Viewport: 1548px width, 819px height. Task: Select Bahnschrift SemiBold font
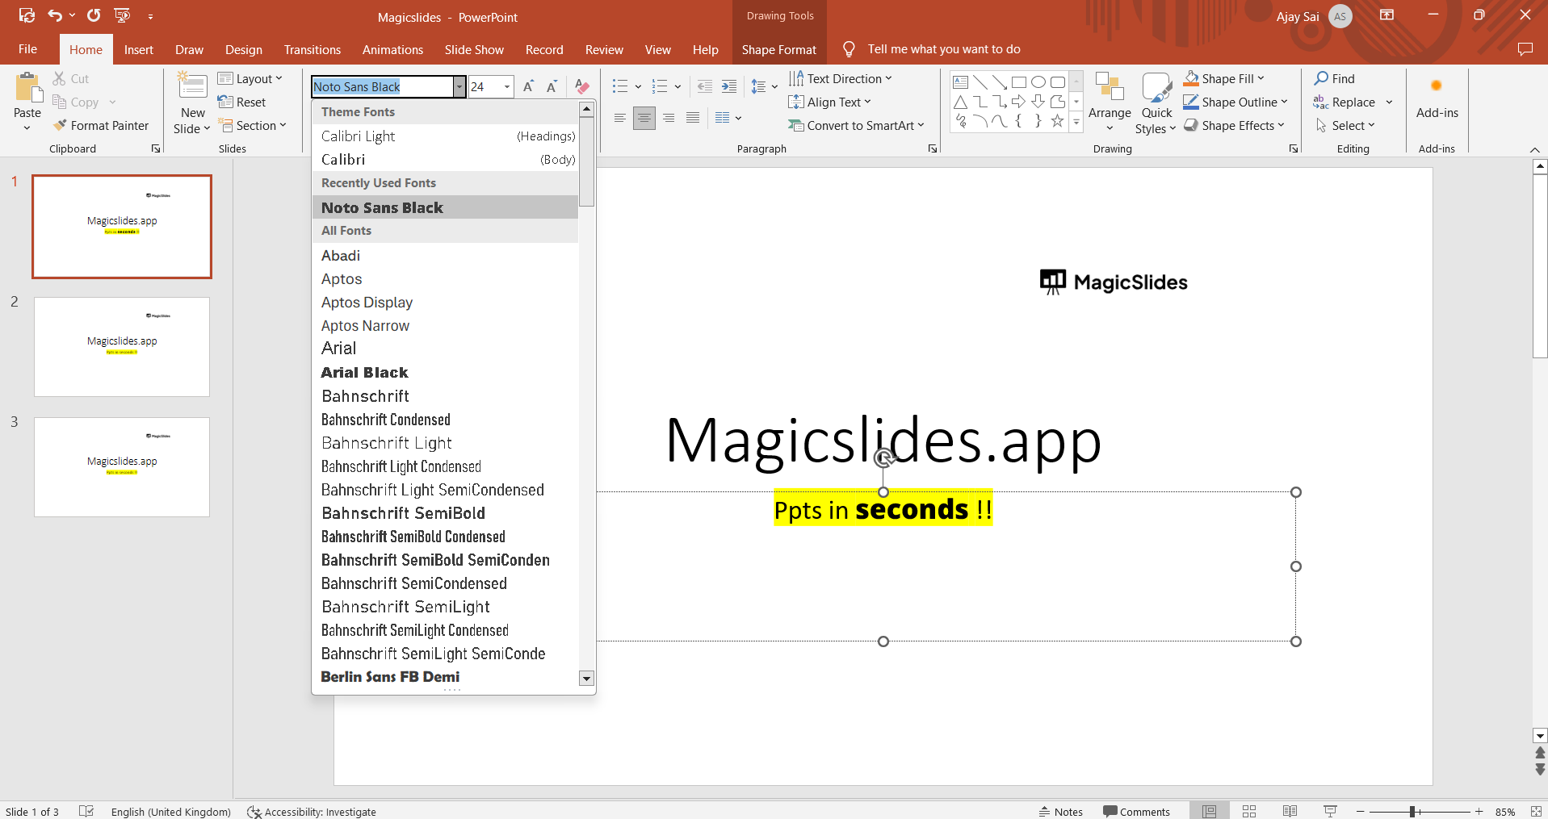(x=403, y=513)
